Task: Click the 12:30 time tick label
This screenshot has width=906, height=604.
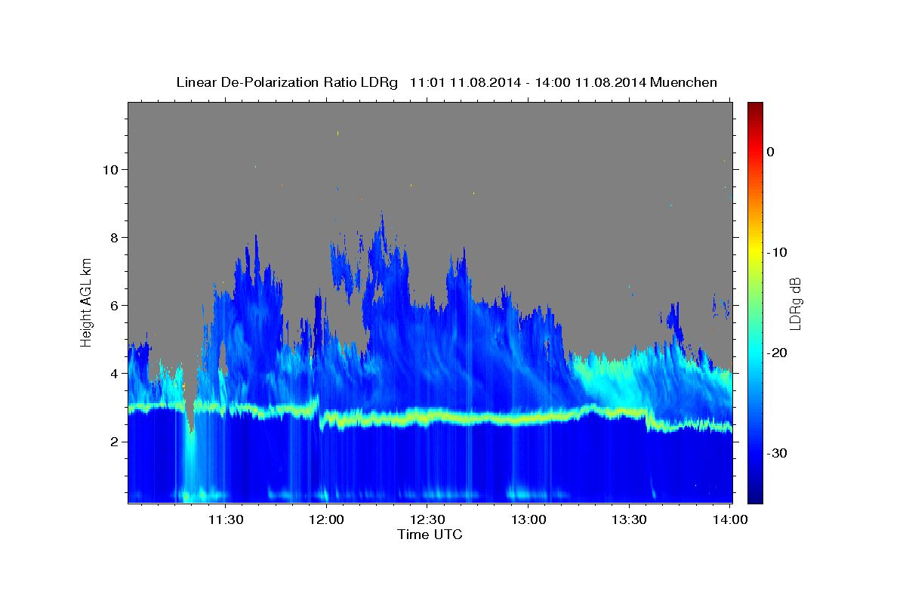Action: coord(427,519)
